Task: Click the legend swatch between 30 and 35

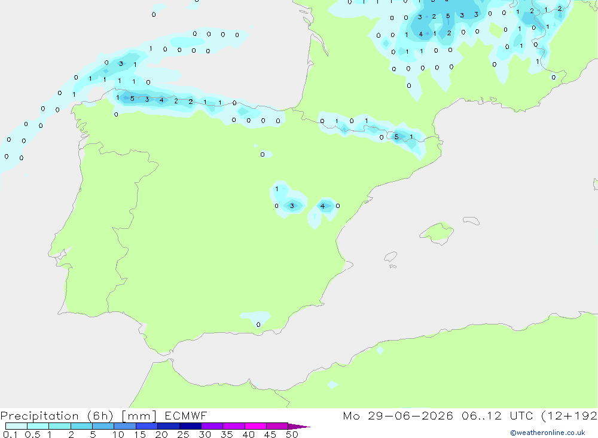Action: point(212,426)
